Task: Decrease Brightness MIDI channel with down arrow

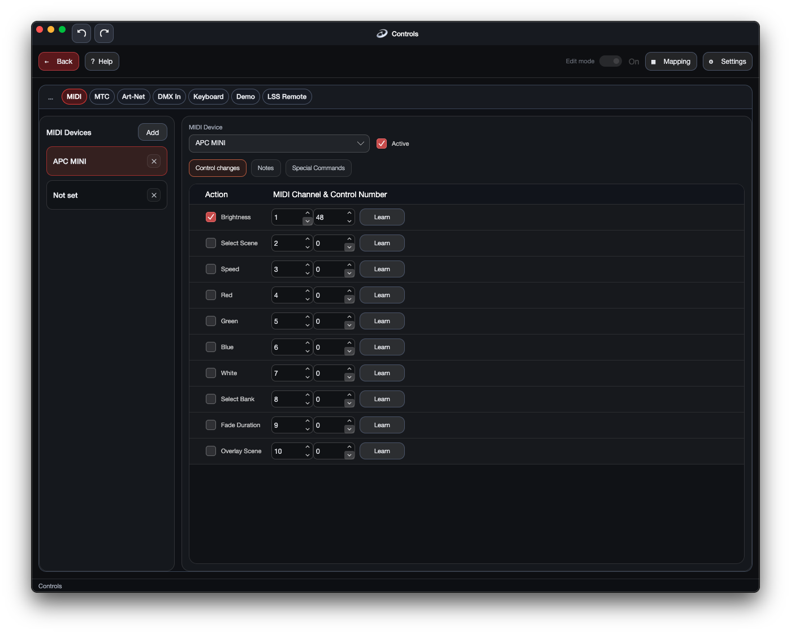Action: 308,221
